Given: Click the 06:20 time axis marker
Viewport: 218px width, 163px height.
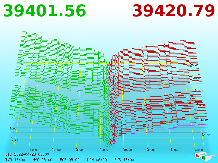Looking at the screenshot, I should pos(199,91).
